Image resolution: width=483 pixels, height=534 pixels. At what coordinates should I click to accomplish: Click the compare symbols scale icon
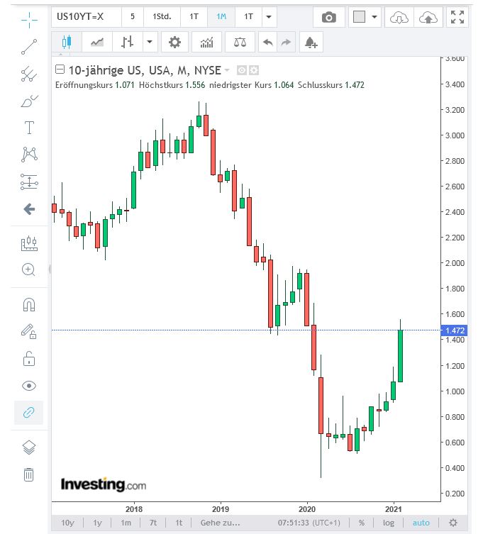click(x=240, y=43)
